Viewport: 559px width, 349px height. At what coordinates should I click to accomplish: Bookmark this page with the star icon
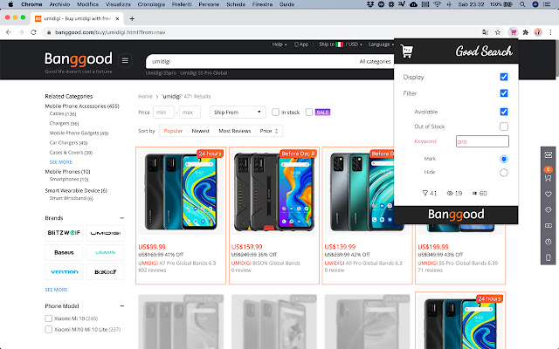498,32
